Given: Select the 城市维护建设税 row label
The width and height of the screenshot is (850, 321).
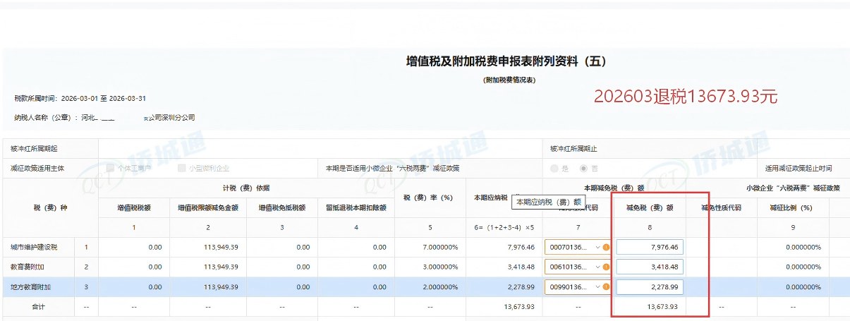Looking at the screenshot, I should pyautogui.click(x=34, y=248).
